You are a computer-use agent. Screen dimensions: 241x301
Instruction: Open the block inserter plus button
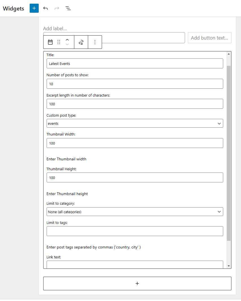point(34,8)
